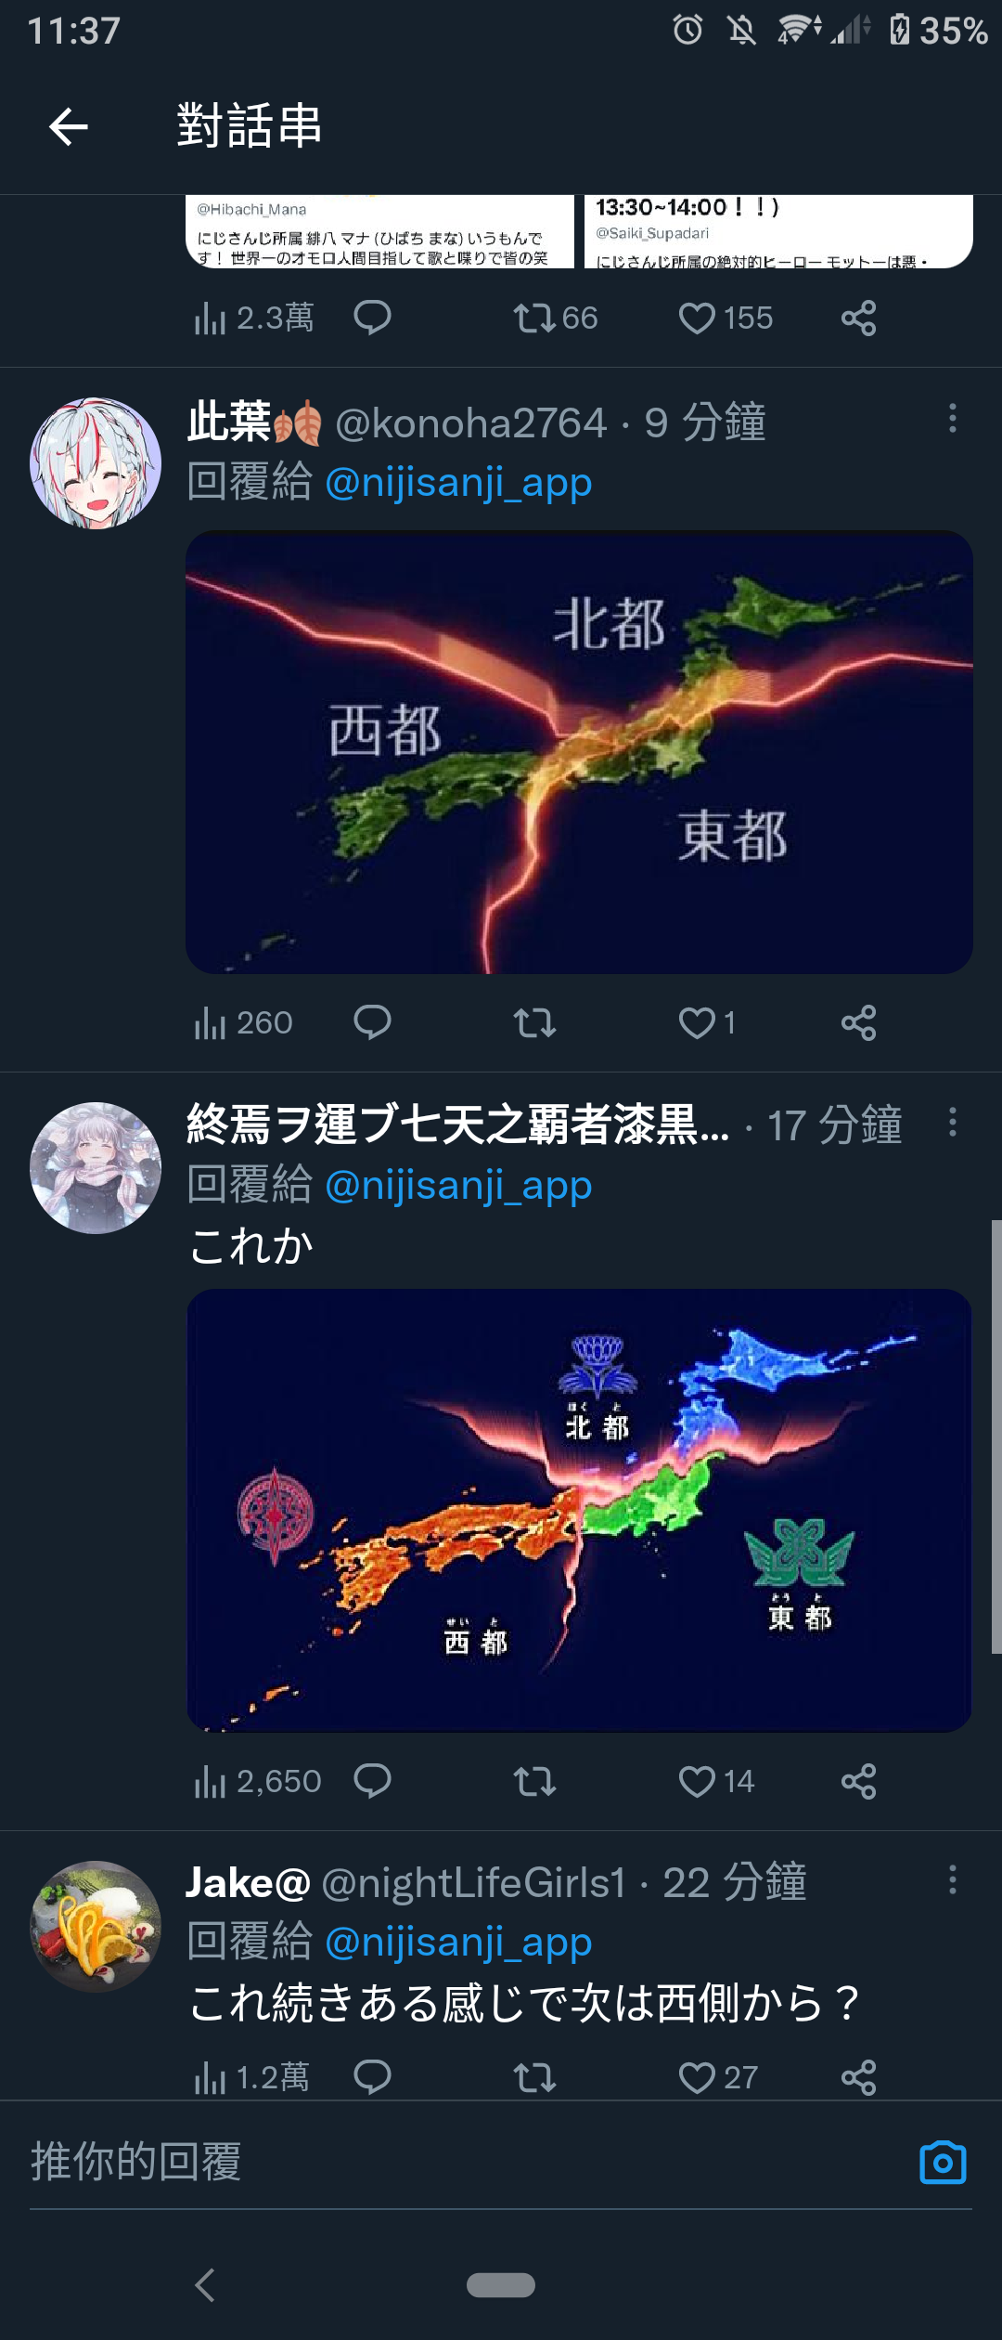The image size is (1002, 2340).
Task: Retweet konoha2764's map reply
Action: click(x=534, y=1023)
